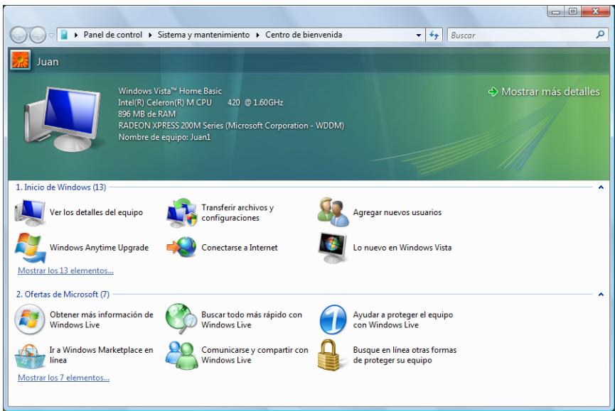Screen dimensions: 615x411
Task: Click the 'Transferir archivos y configuraciones' icon
Action: point(181,212)
